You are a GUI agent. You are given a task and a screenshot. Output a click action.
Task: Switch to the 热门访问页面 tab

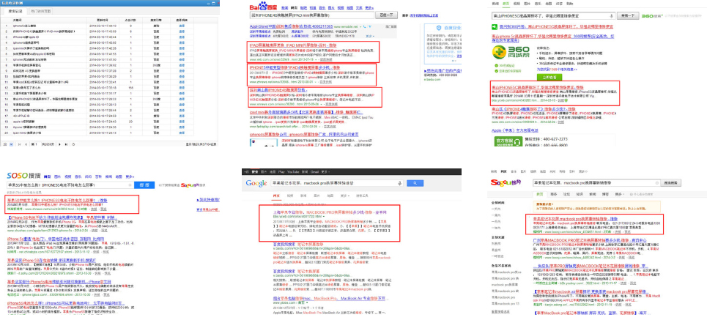[40, 10]
